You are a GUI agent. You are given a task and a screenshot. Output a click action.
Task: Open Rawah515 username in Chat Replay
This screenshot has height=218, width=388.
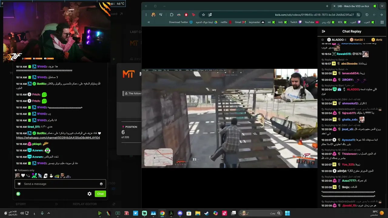click(x=344, y=54)
